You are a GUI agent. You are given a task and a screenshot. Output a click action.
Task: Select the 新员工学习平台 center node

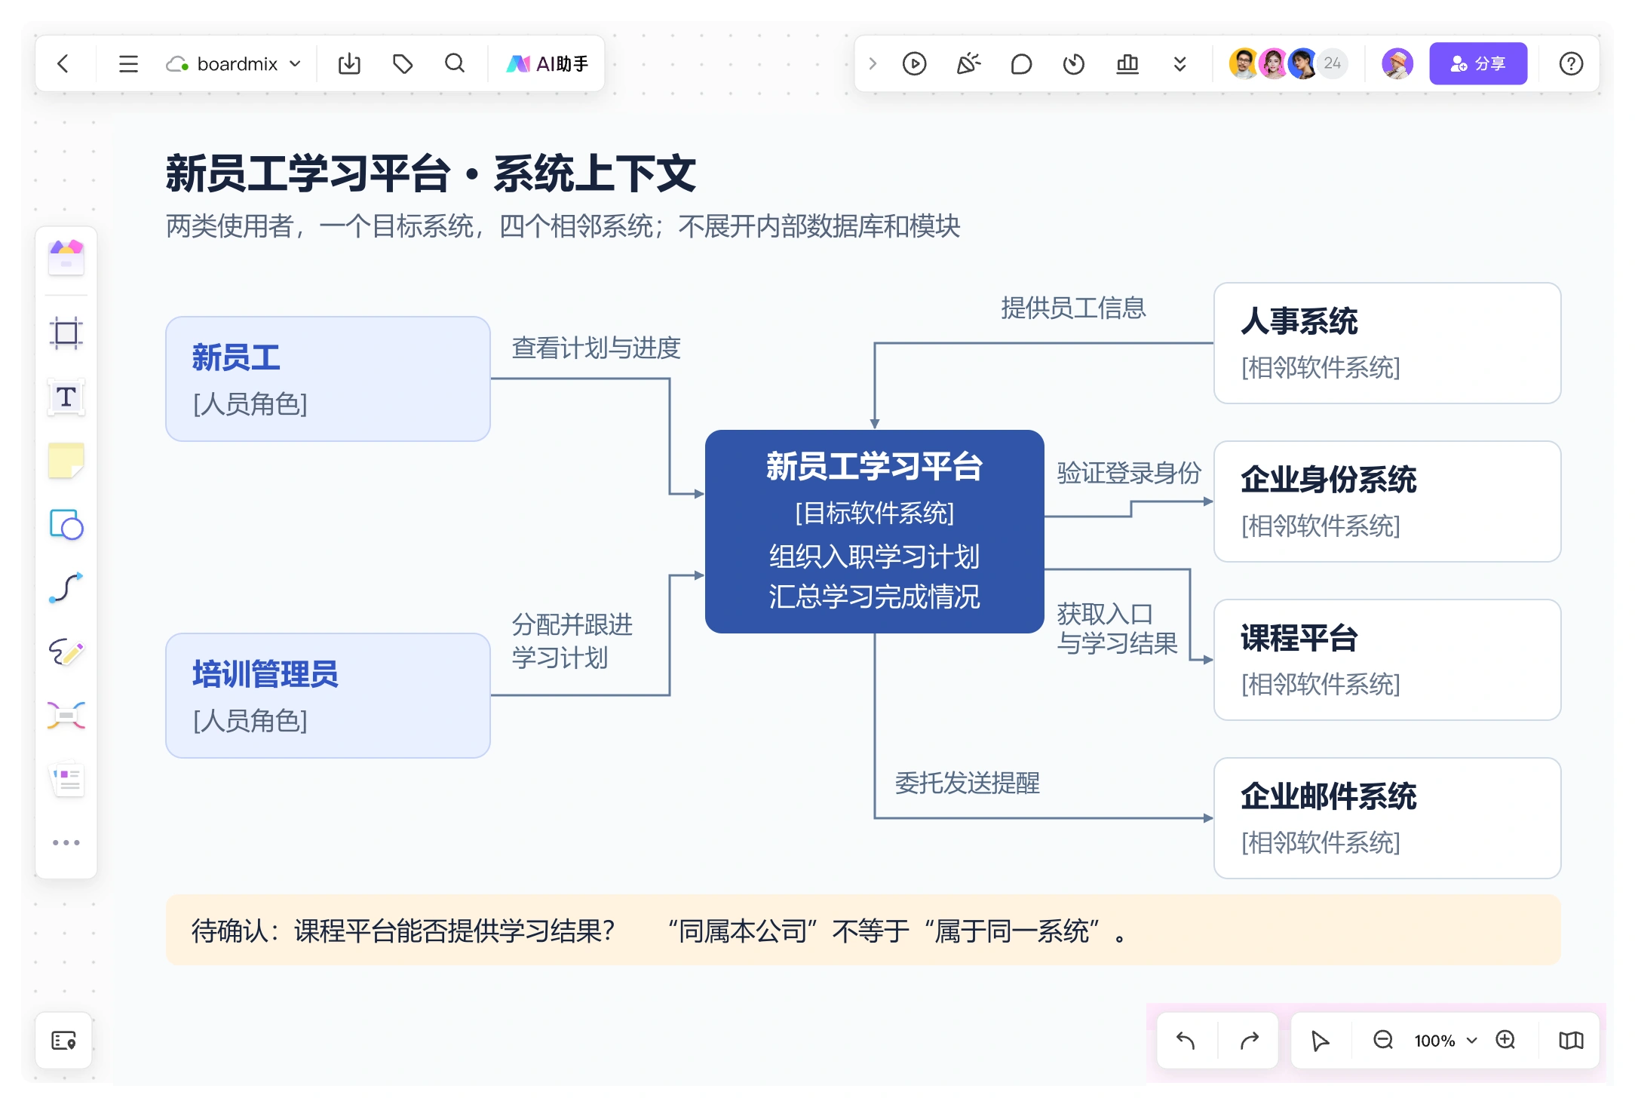pyautogui.click(x=875, y=532)
